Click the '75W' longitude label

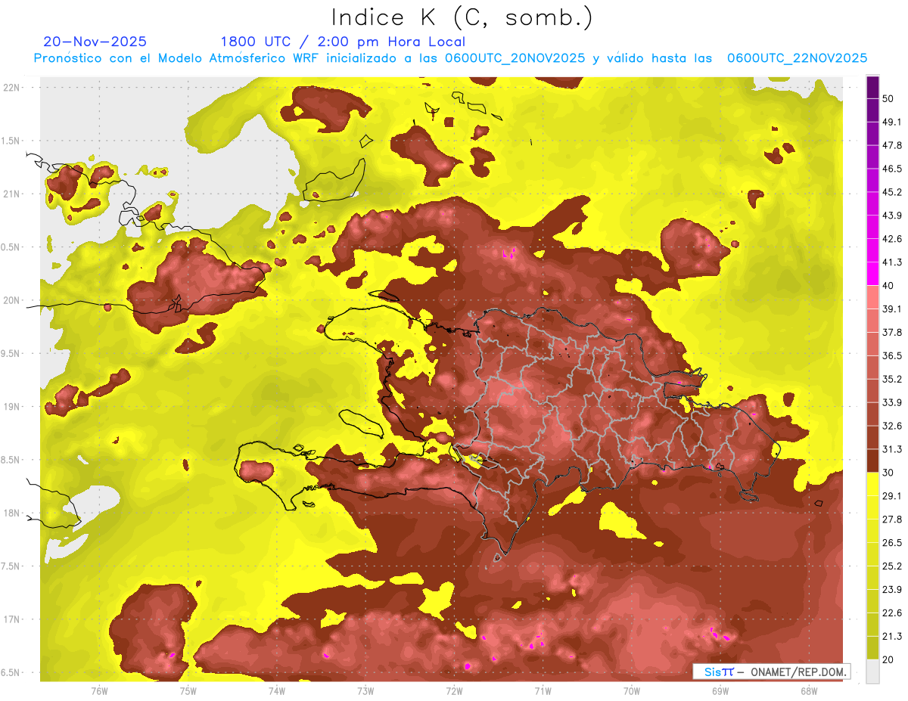click(188, 690)
